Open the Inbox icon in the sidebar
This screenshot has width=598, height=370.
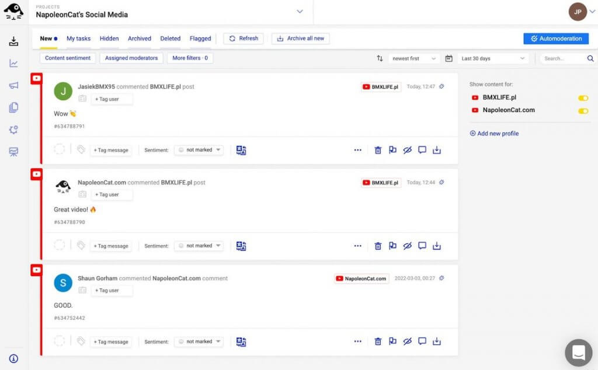tap(14, 41)
